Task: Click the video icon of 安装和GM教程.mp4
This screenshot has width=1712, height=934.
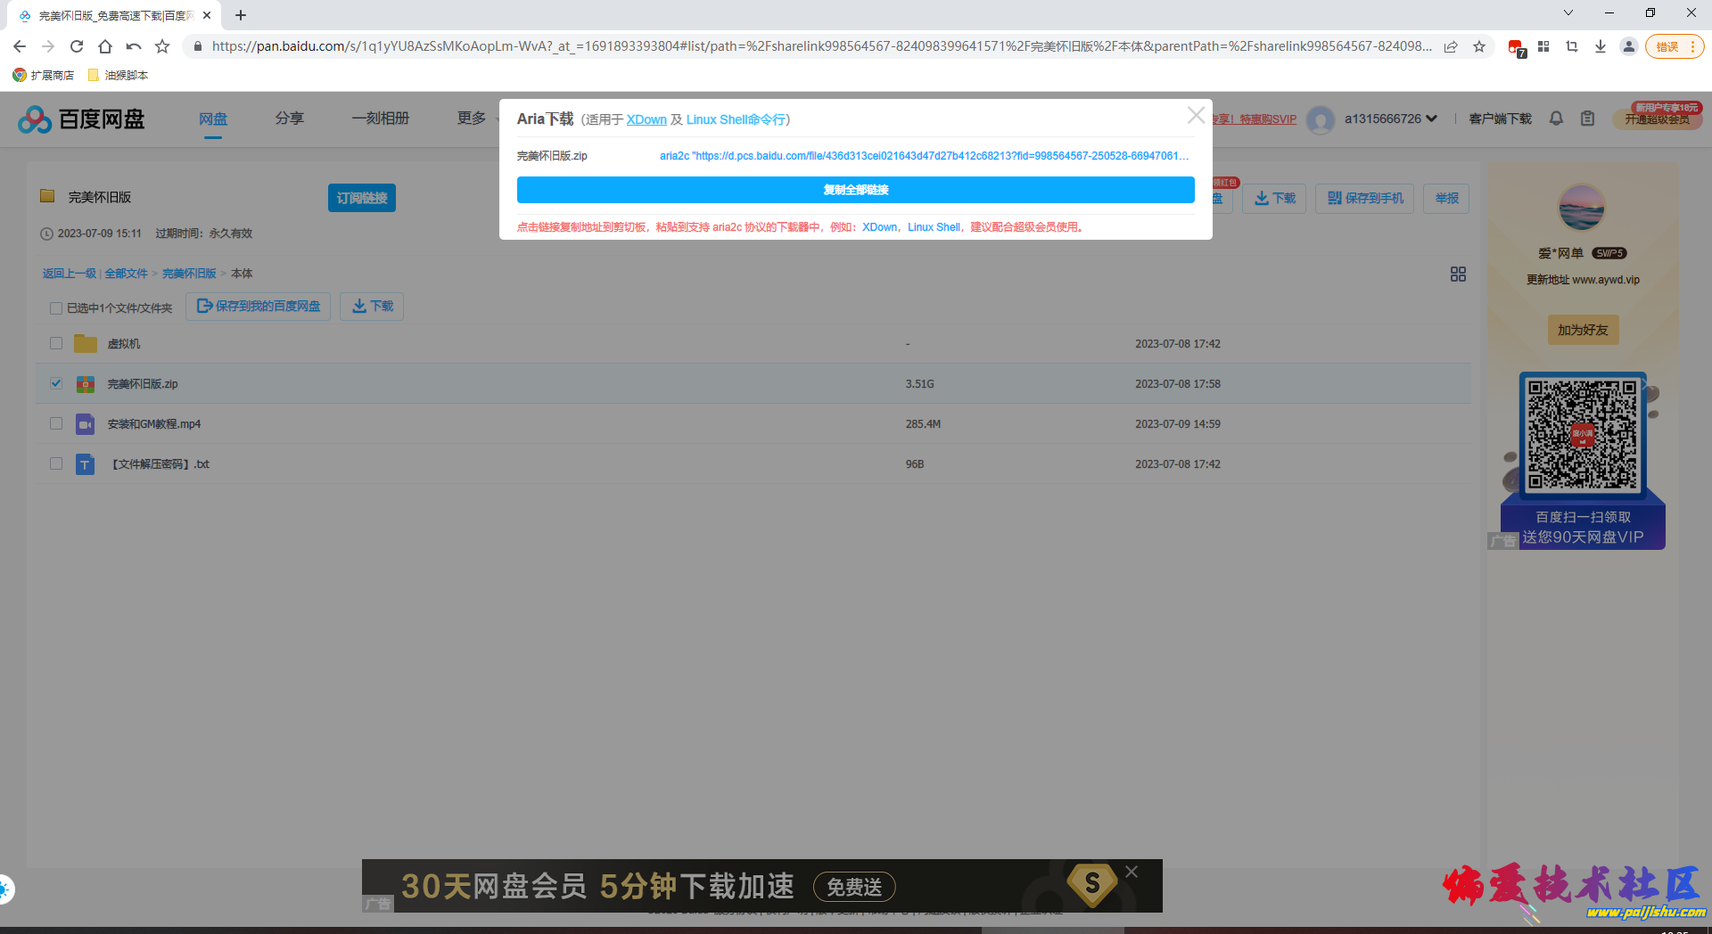Action: click(x=85, y=423)
